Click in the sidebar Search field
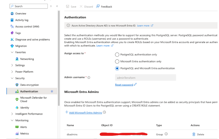Screen dimensions: 219x139 [29, 6]
